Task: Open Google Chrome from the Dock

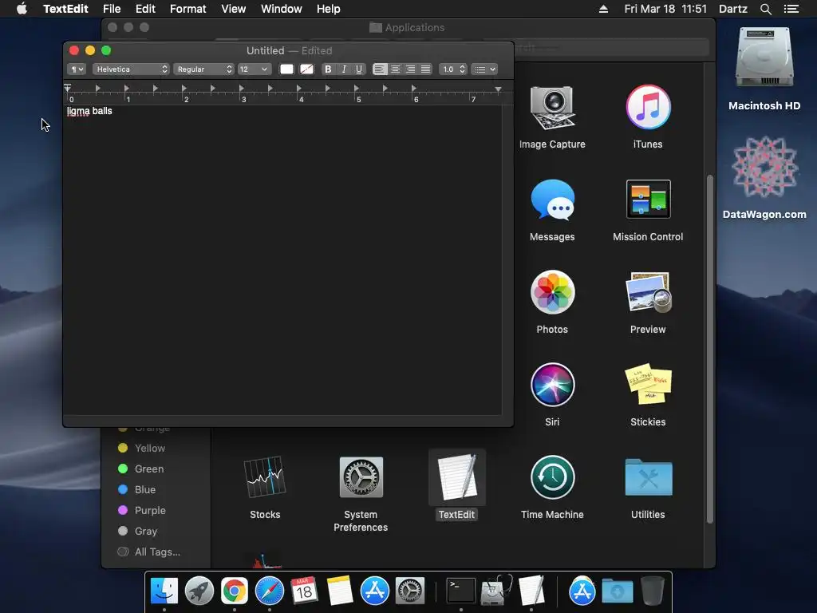Action: [235, 591]
